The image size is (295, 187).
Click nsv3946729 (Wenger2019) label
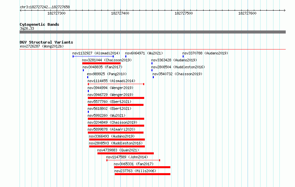click(x=110, y=95)
